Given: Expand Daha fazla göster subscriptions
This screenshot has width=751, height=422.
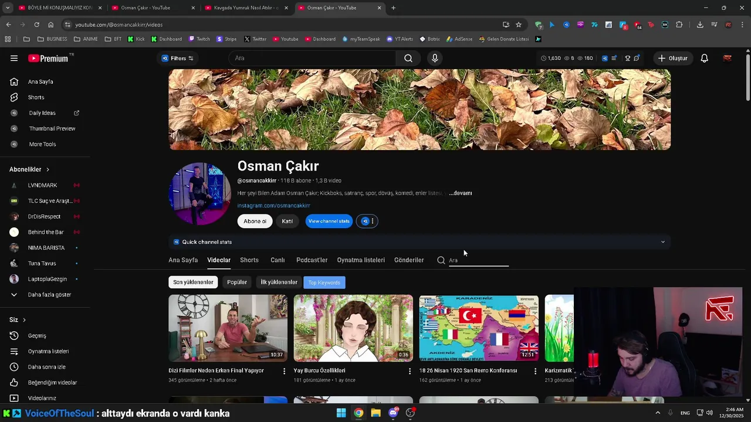Looking at the screenshot, I should 49,295.
